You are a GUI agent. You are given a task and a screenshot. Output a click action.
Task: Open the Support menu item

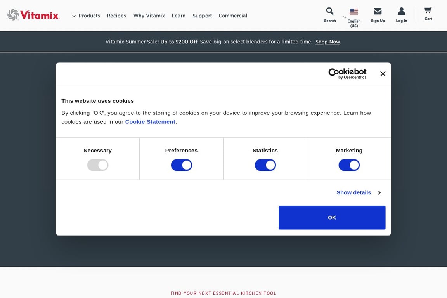(x=202, y=16)
